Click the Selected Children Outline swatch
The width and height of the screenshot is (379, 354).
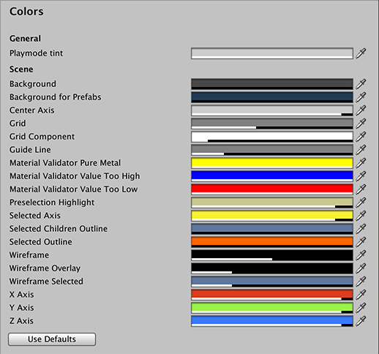click(272, 229)
